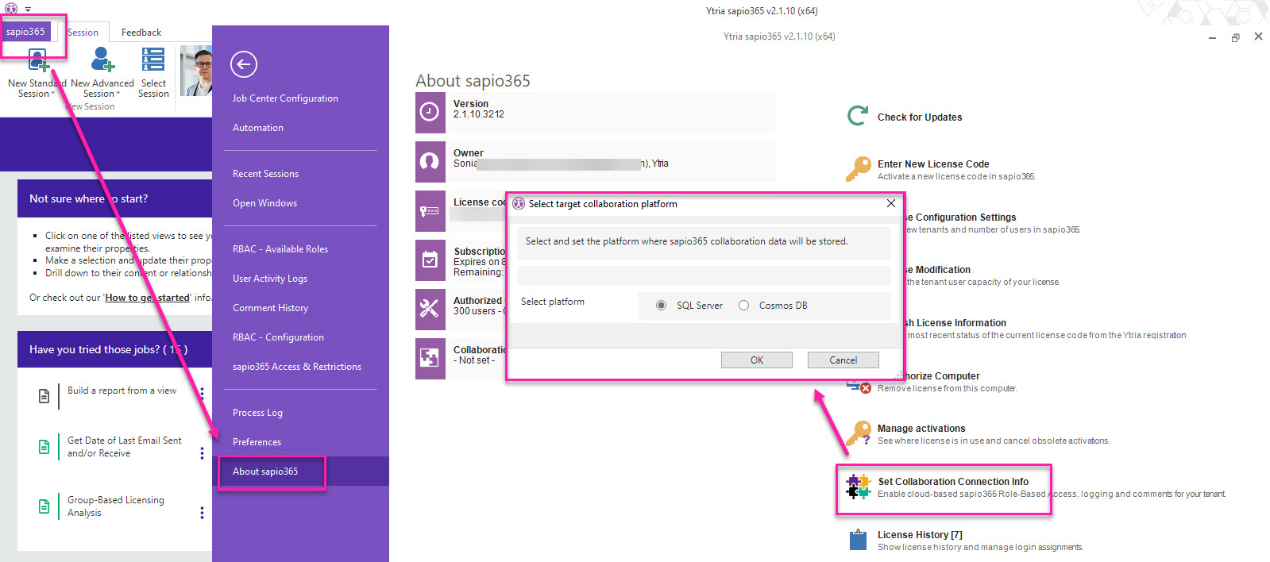The width and height of the screenshot is (1270, 562).
Task: Switch to the Feedback ribbon tab
Action: [141, 33]
